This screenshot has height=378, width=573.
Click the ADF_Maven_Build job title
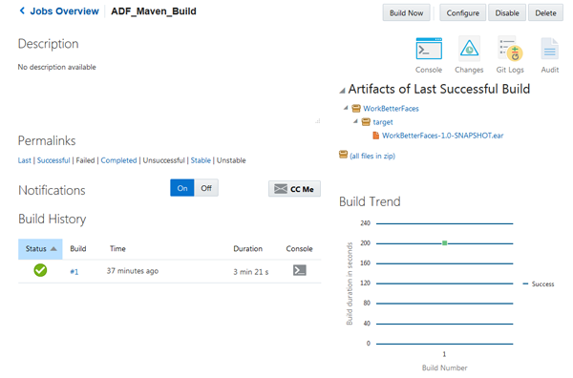(x=154, y=11)
